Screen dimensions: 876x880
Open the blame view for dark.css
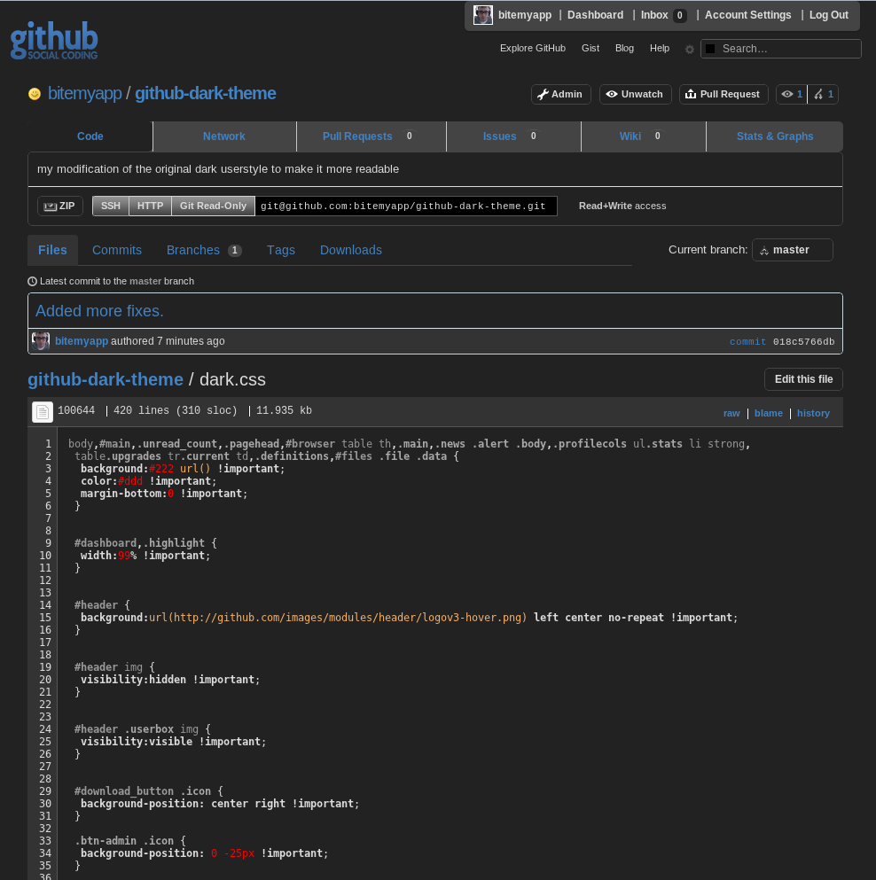[x=768, y=412]
